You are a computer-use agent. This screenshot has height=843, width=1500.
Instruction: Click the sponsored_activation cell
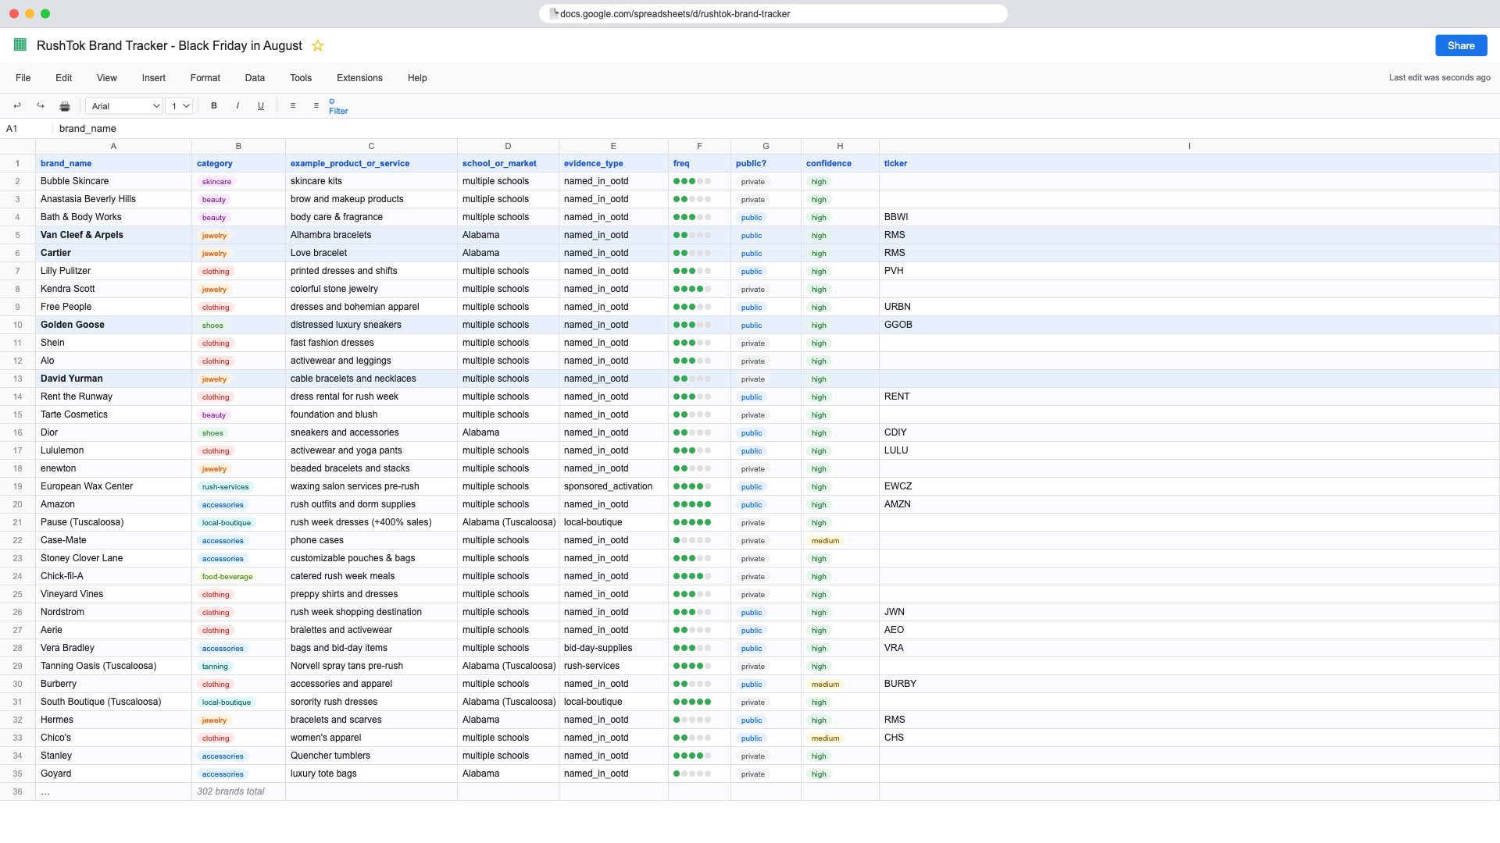pos(613,486)
